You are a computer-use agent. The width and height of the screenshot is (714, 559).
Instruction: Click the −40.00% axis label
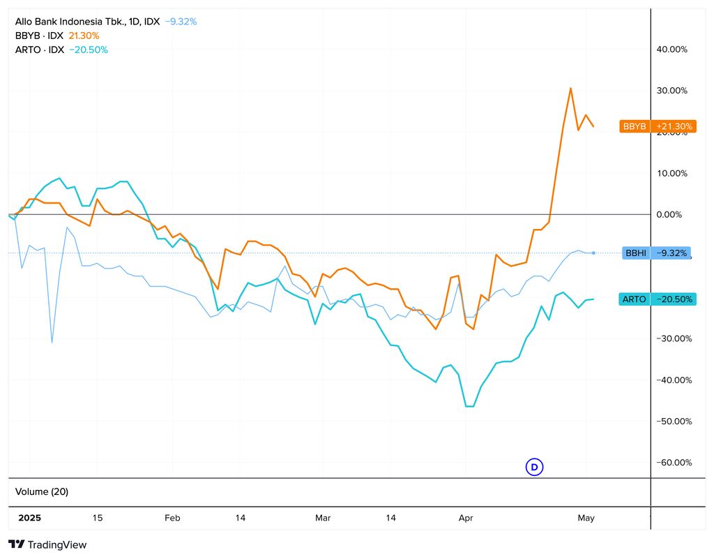674,380
